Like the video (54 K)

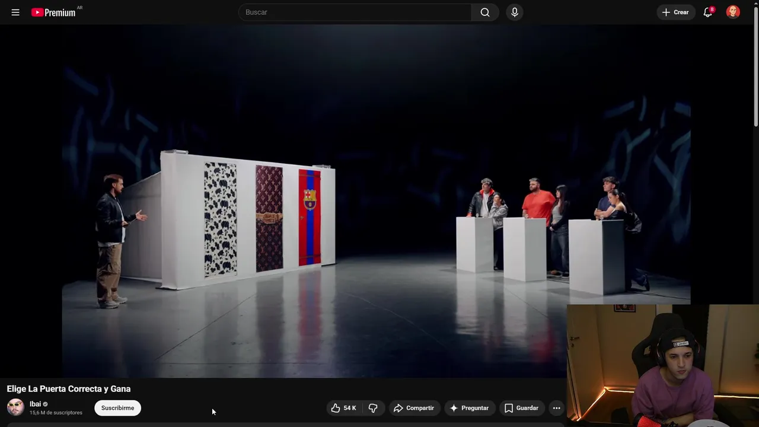pyautogui.click(x=343, y=408)
